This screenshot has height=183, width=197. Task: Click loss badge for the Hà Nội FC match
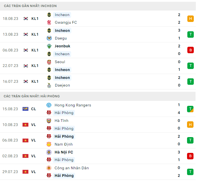pyautogui.click(x=191, y=156)
